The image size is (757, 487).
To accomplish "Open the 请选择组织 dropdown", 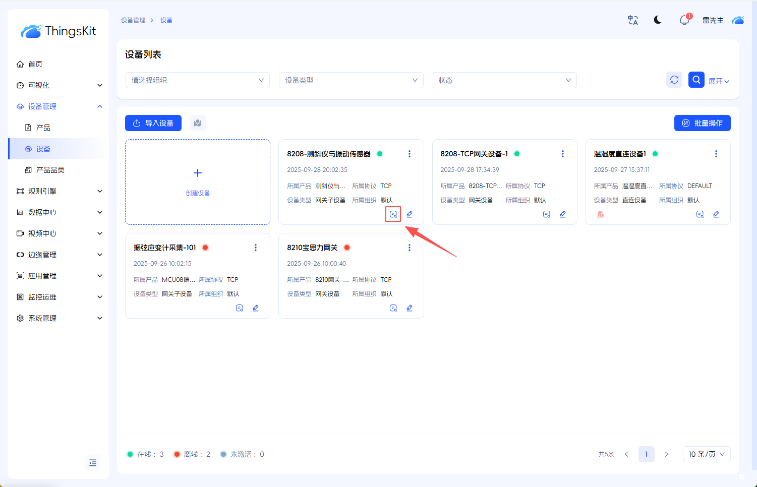I will pos(197,80).
